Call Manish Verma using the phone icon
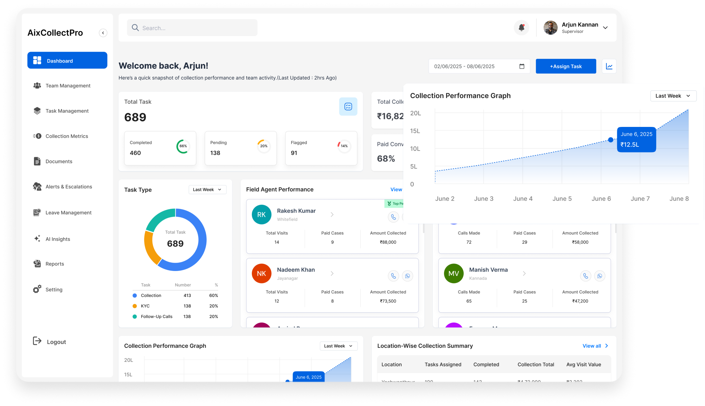705x406 pixels. tap(585, 276)
